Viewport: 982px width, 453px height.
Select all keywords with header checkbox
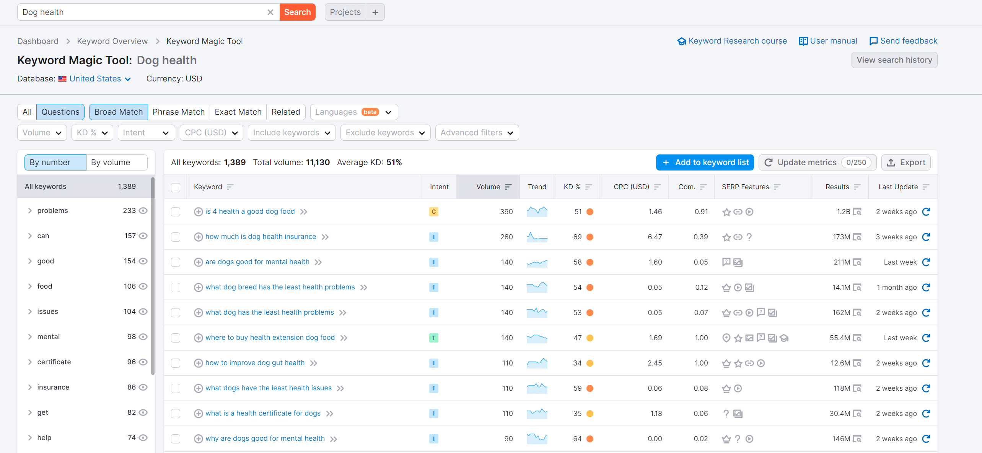click(176, 187)
